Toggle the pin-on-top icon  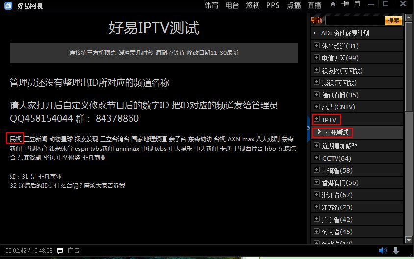click(x=345, y=4)
